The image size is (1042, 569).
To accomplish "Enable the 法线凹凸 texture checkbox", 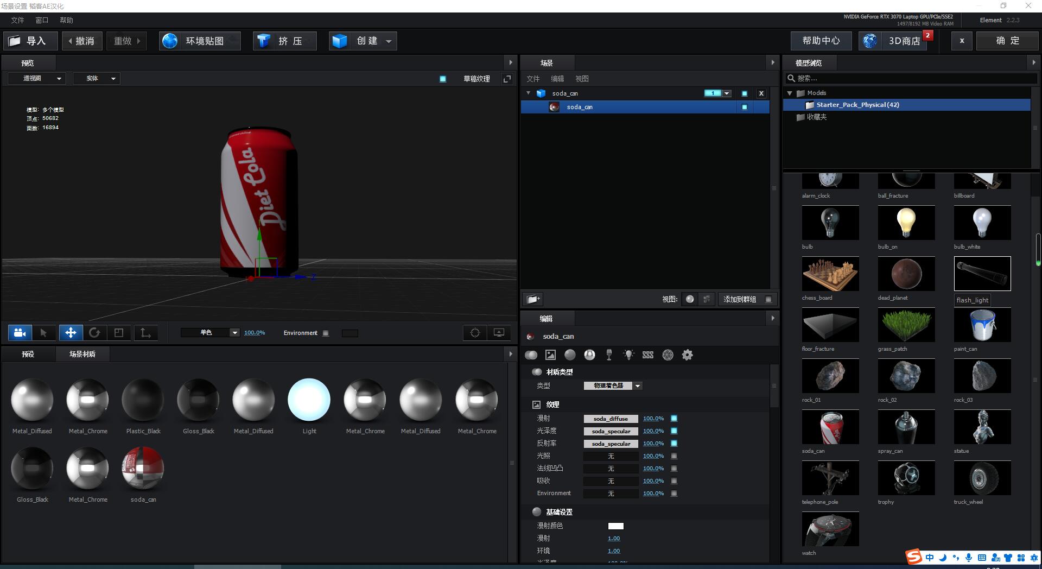I will [674, 469].
